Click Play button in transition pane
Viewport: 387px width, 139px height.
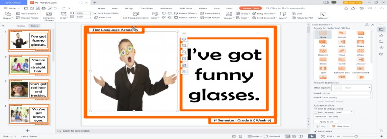pyautogui.click(x=321, y=126)
